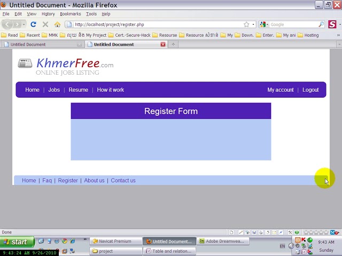Screen dimensions: 342x256
Task: Click the XAMPP orange tray icon
Action: pos(298,240)
